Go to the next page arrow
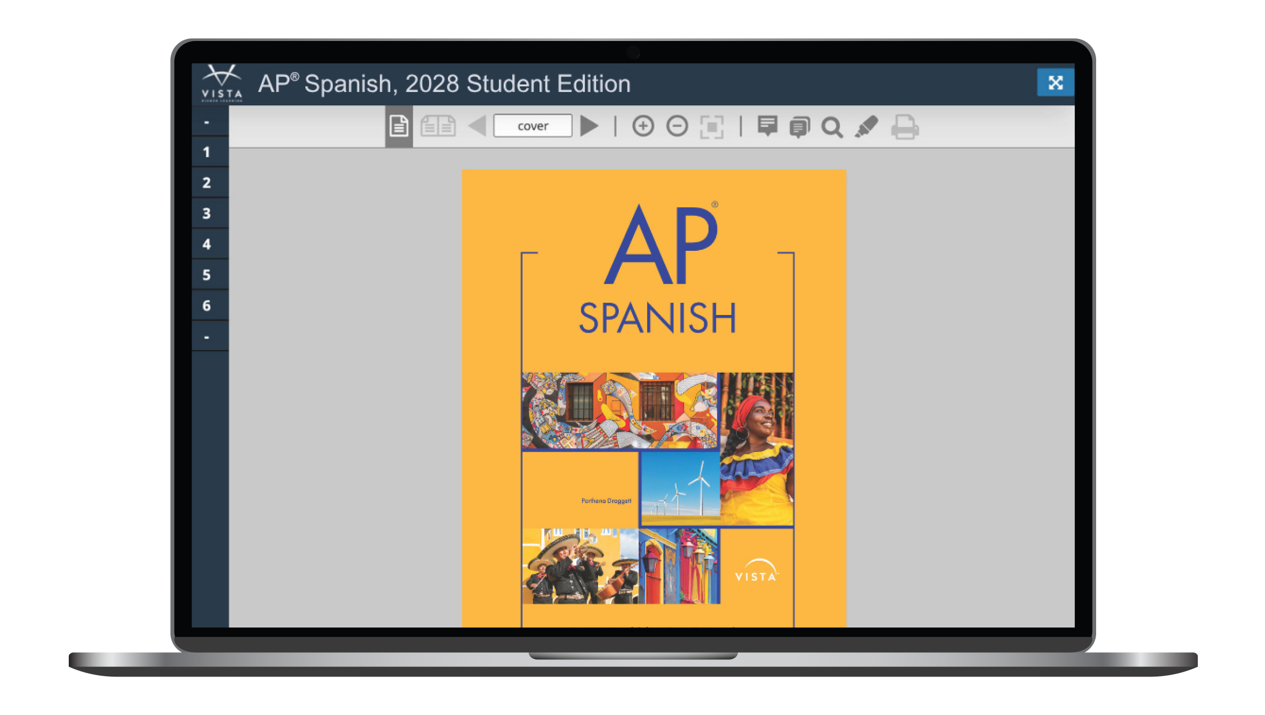This screenshot has width=1265, height=715. click(589, 126)
